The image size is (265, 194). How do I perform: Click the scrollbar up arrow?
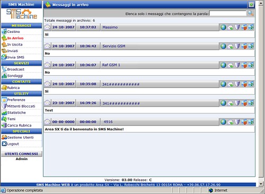pyautogui.click(x=261, y=3)
